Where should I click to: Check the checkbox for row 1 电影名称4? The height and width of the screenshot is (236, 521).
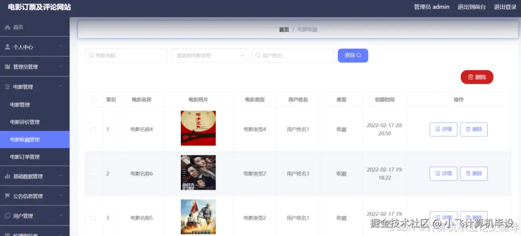[x=93, y=129]
